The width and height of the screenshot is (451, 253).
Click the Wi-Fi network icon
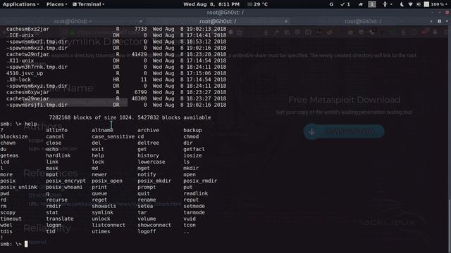point(410,4)
